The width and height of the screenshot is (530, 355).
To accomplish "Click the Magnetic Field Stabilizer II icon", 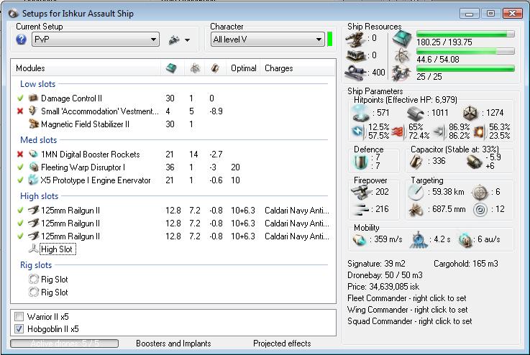I will 33,124.
